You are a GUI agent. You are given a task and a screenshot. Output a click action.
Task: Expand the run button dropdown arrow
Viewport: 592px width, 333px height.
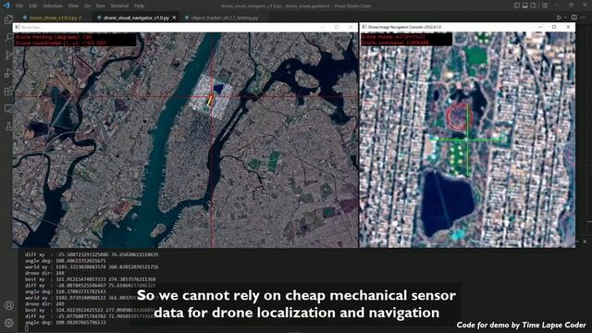click(x=565, y=18)
